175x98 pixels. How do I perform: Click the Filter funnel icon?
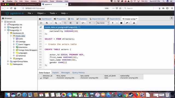[90, 23]
